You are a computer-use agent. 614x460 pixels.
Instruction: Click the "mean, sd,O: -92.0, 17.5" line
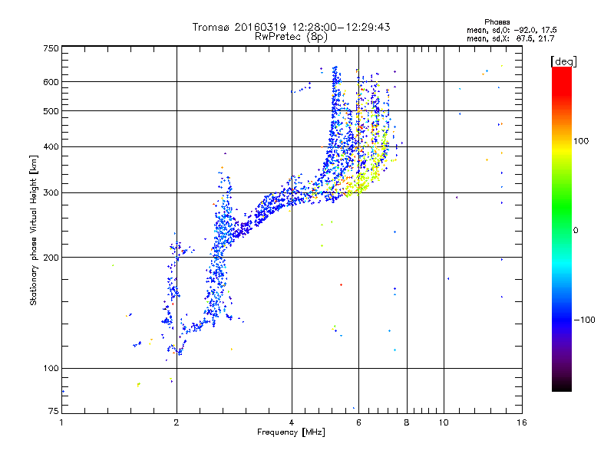point(511,31)
